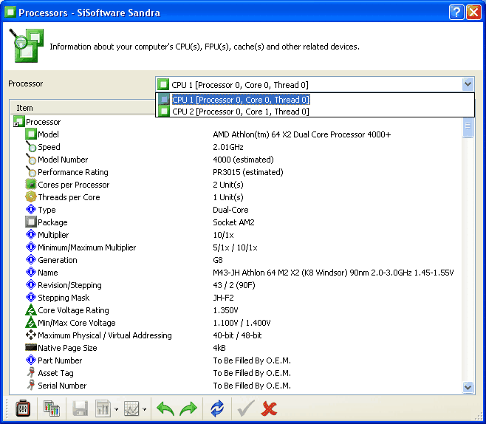
Task: Click the Model Number row icon
Action: tap(31, 160)
